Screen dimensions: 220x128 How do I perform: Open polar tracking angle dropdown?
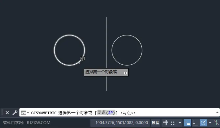[x=210, y=123]
